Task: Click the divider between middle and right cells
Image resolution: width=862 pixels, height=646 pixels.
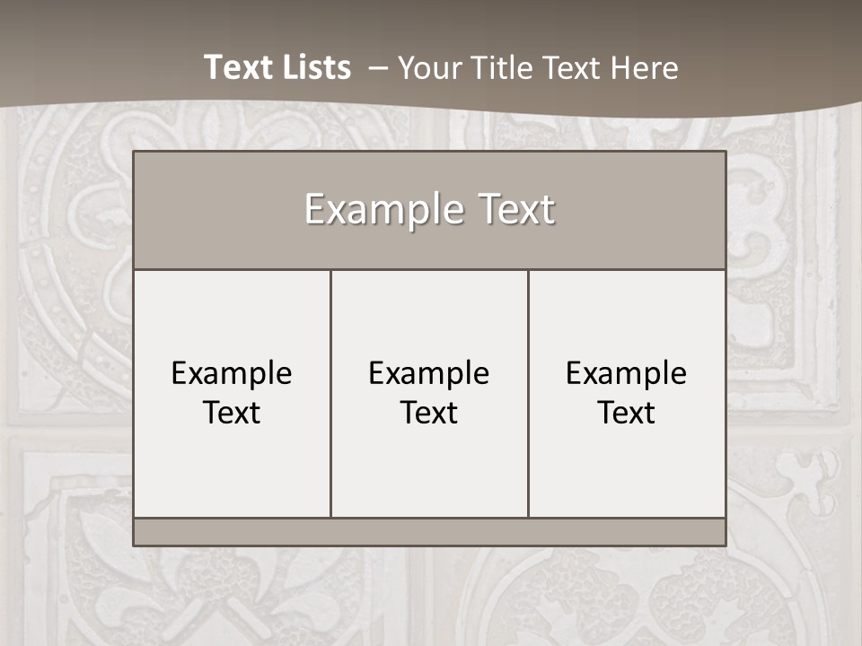Action: [x=528, y=393]
